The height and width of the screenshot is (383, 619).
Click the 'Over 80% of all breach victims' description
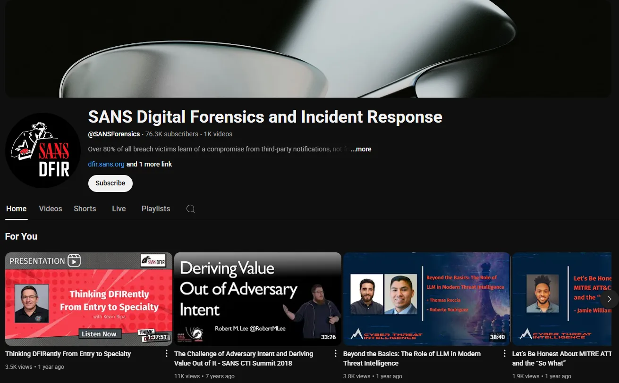pyautogui.click(x=219, y=149)
